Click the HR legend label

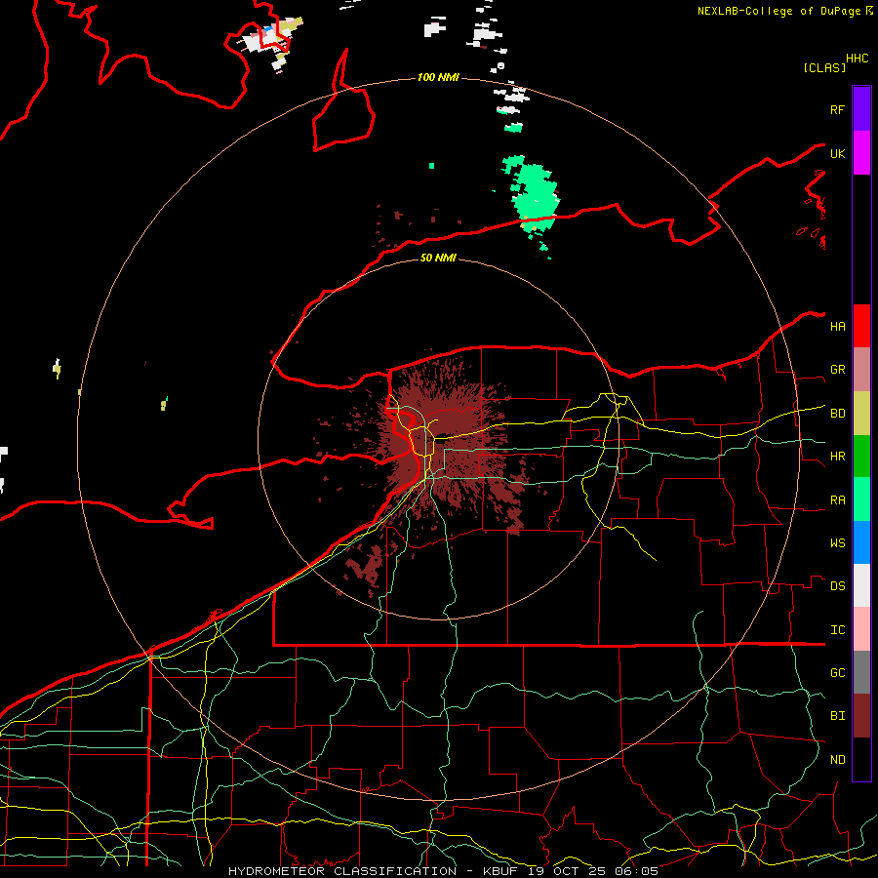coord(837,457)
